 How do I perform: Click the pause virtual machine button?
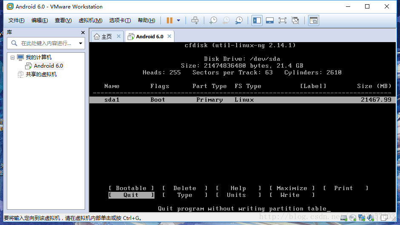[x=169, y=20]
